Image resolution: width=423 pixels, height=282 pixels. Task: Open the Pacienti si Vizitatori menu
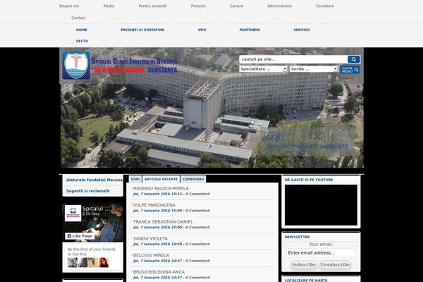coord(142,30)
